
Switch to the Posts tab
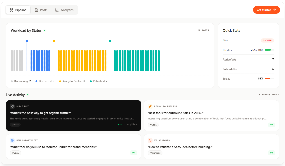coord(41,10)
